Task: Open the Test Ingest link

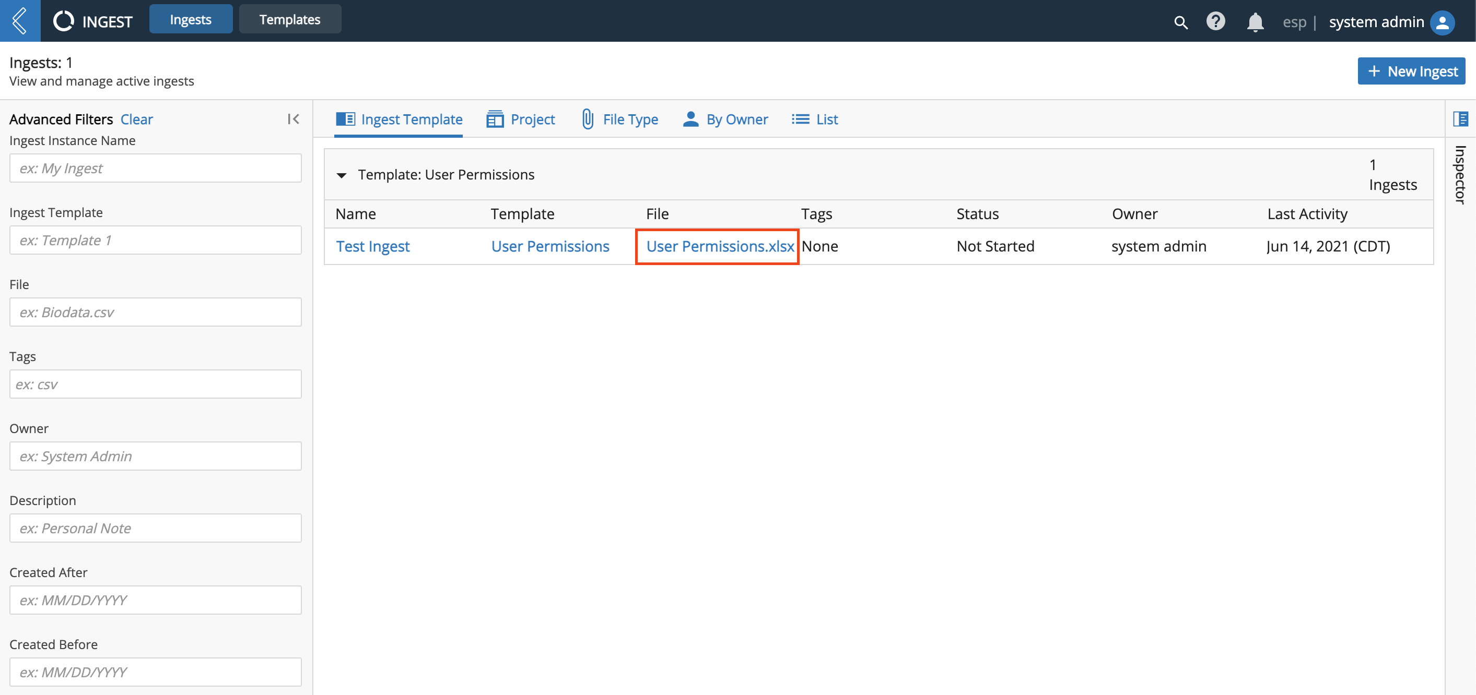Action: [373, 246]
